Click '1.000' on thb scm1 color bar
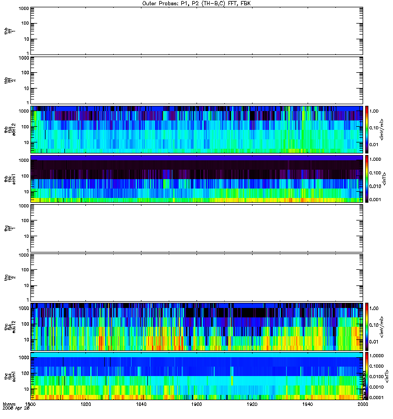The width and height of the screenshot is (393, 419). [375, 159]
